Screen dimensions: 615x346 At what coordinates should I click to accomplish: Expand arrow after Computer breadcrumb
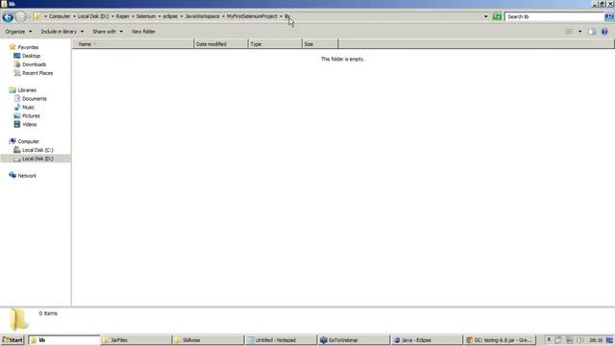click(74, 16)
